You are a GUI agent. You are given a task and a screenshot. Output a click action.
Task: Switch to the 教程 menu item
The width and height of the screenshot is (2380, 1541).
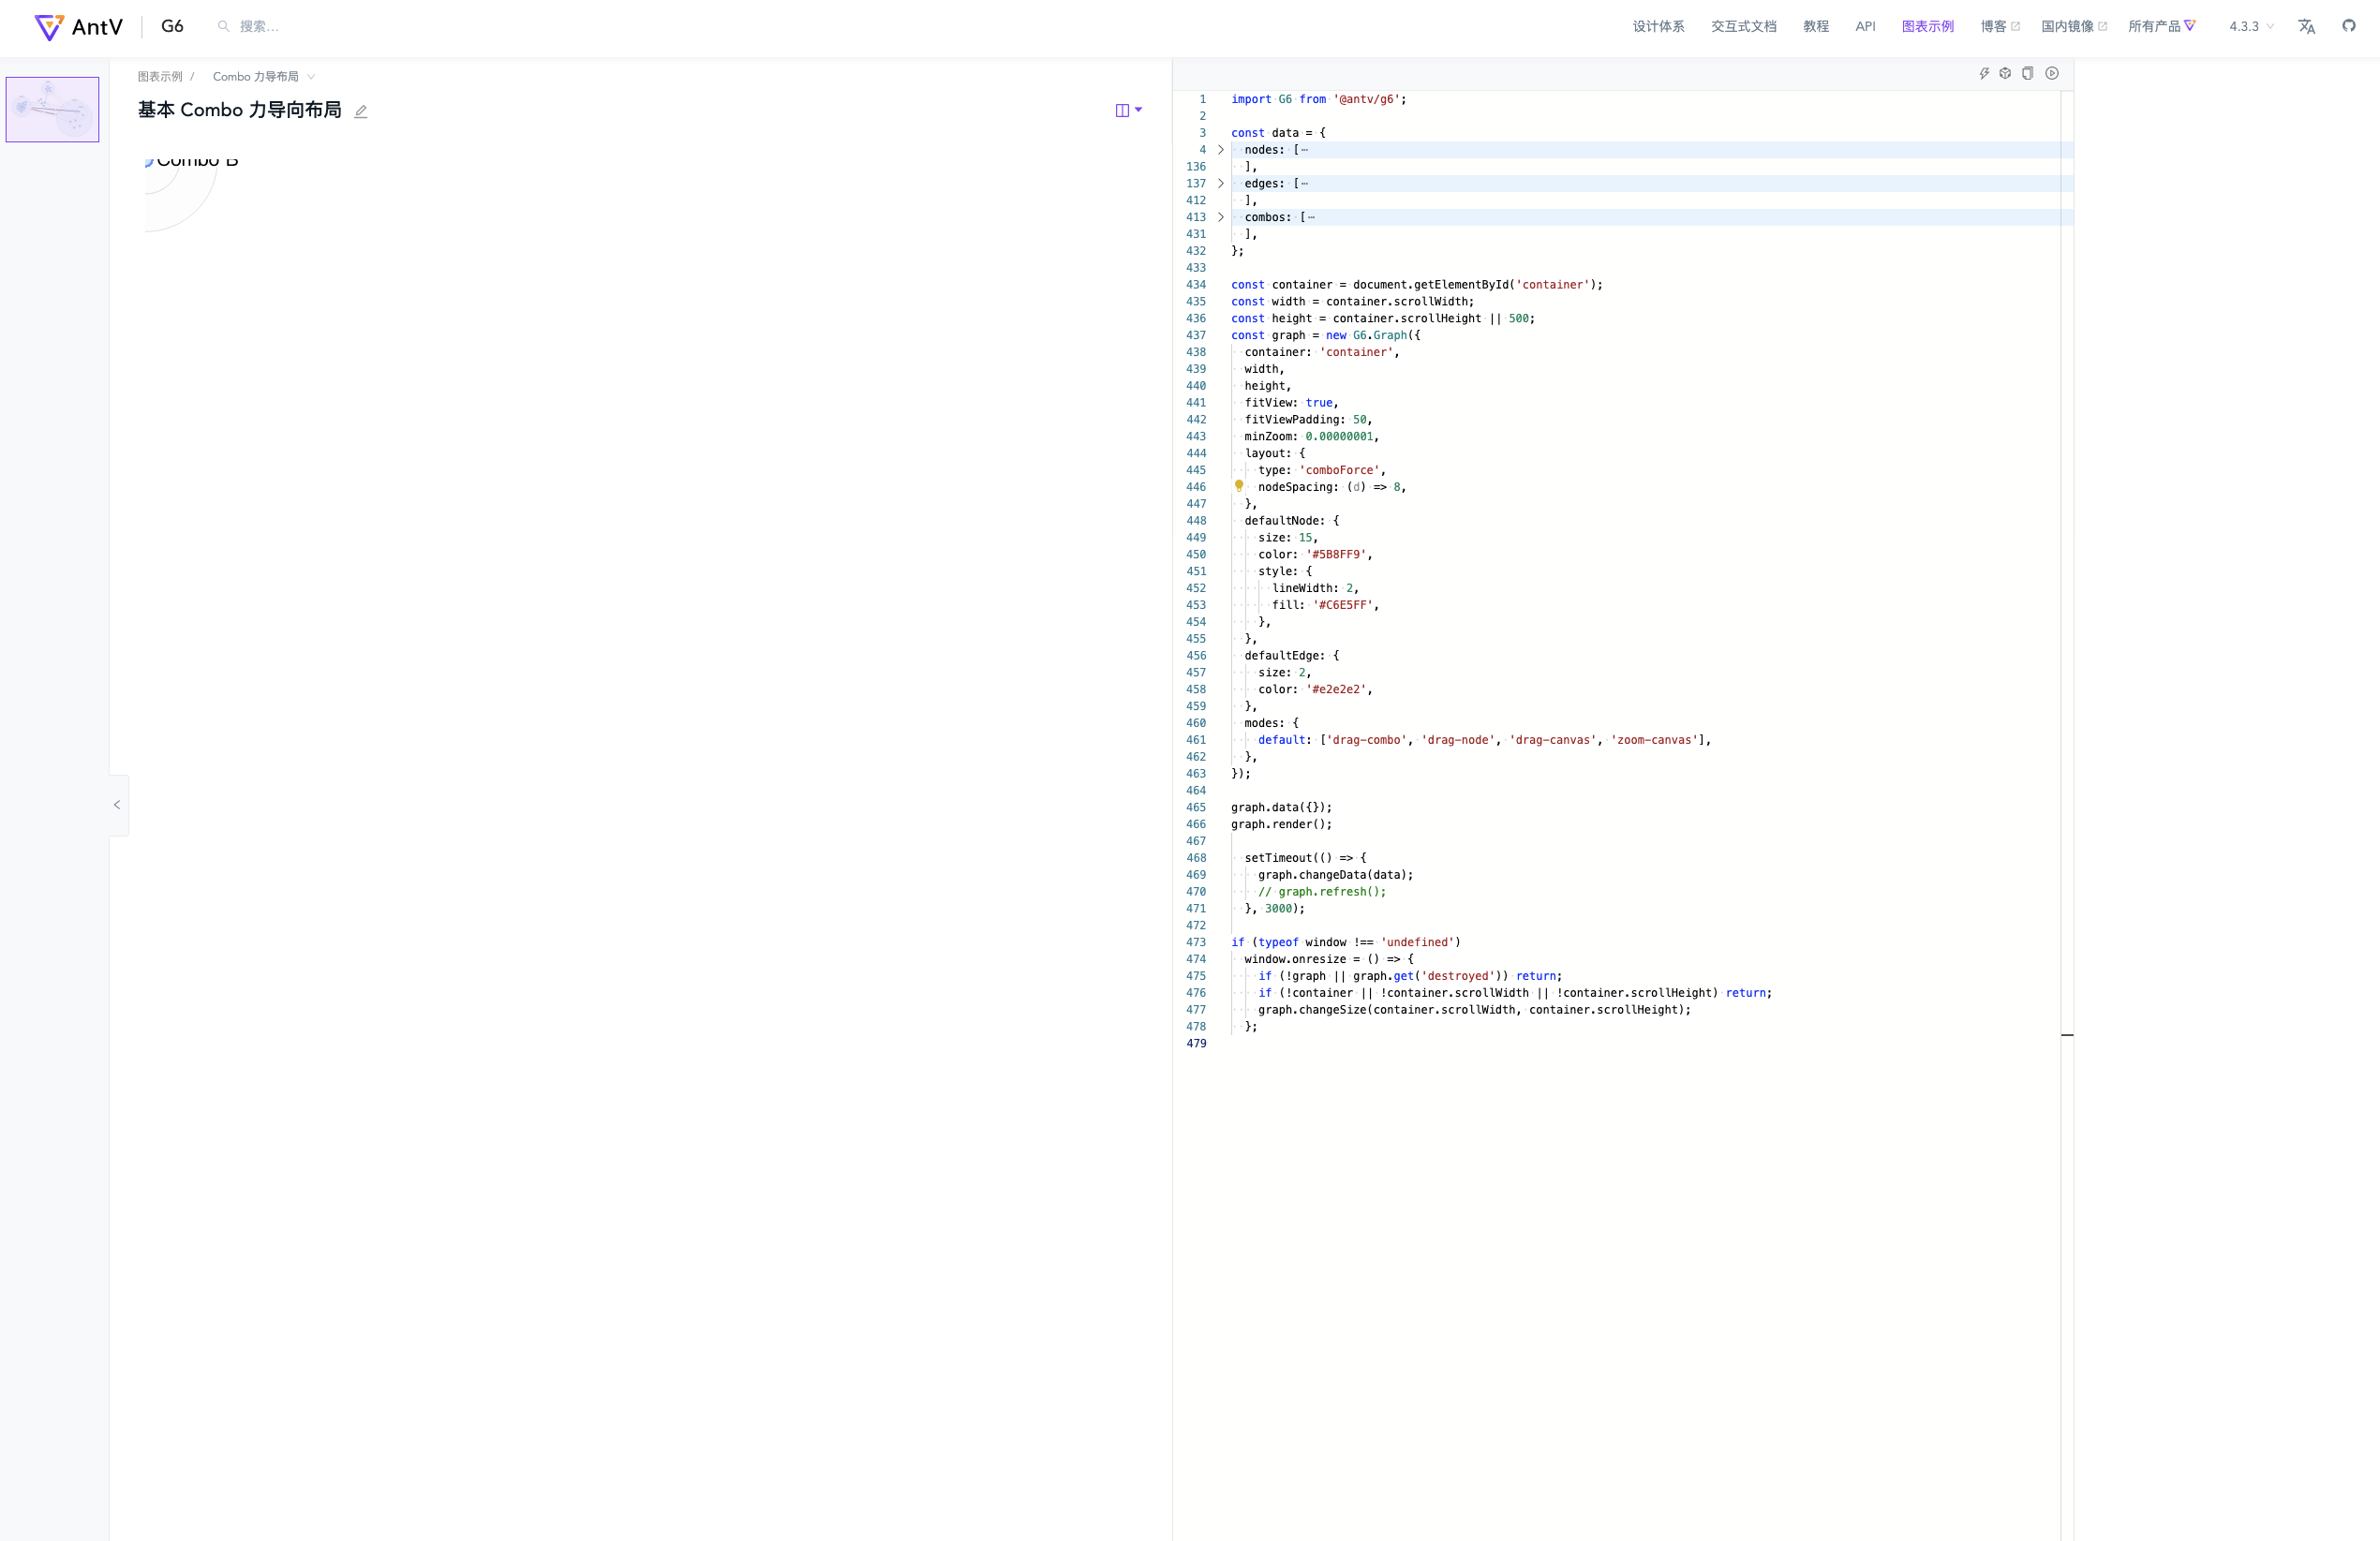click(1815, 26)
